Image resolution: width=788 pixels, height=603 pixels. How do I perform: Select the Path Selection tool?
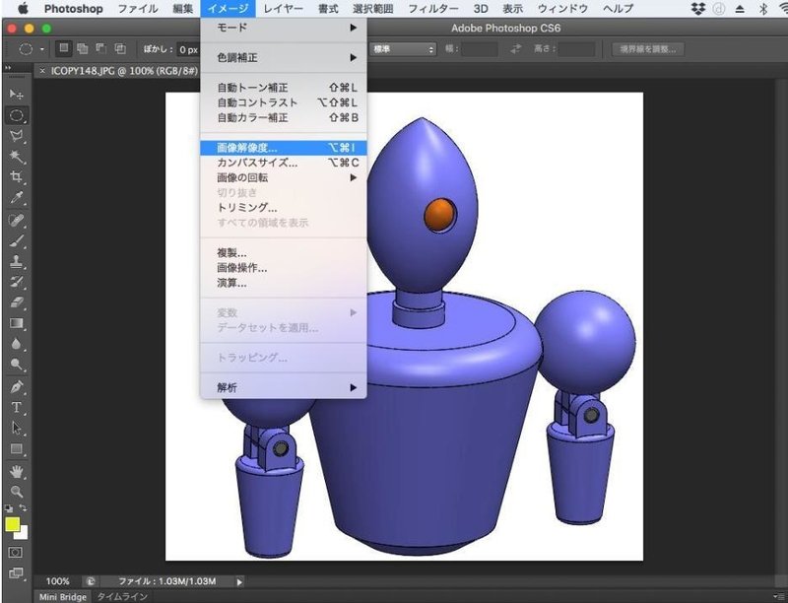(16, 428)
